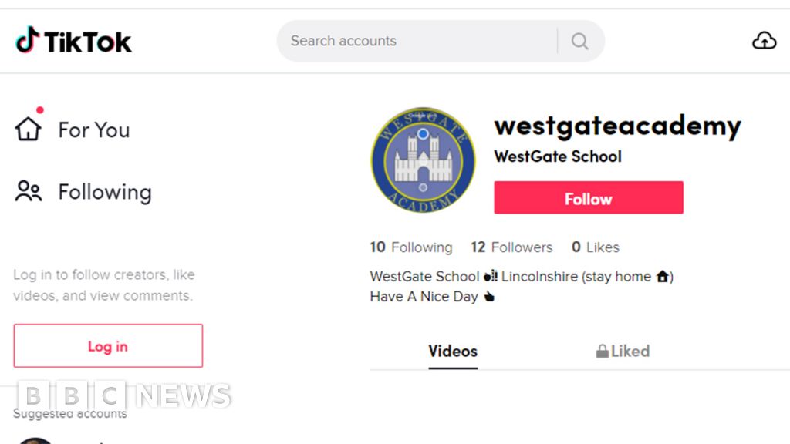The height and width of the screenshot is (444, 790).
Task: Click the Following people icon
Action: (x=29, y=191)
